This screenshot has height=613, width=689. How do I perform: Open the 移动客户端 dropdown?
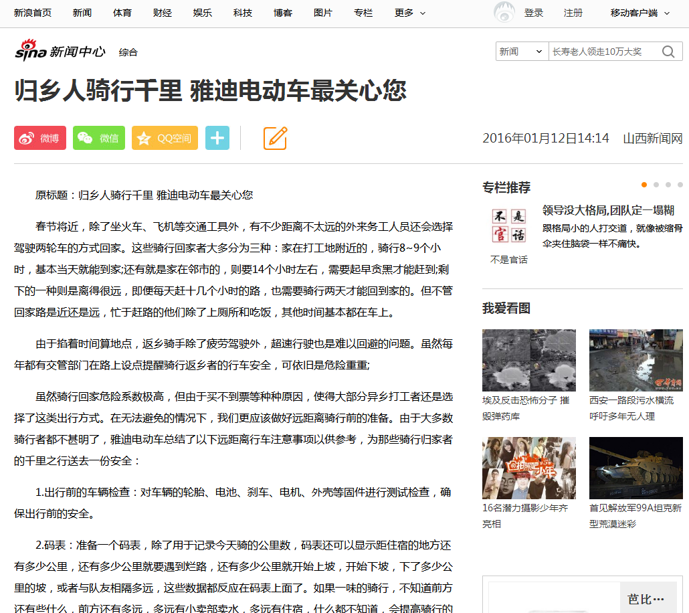(x=639, y=13)
